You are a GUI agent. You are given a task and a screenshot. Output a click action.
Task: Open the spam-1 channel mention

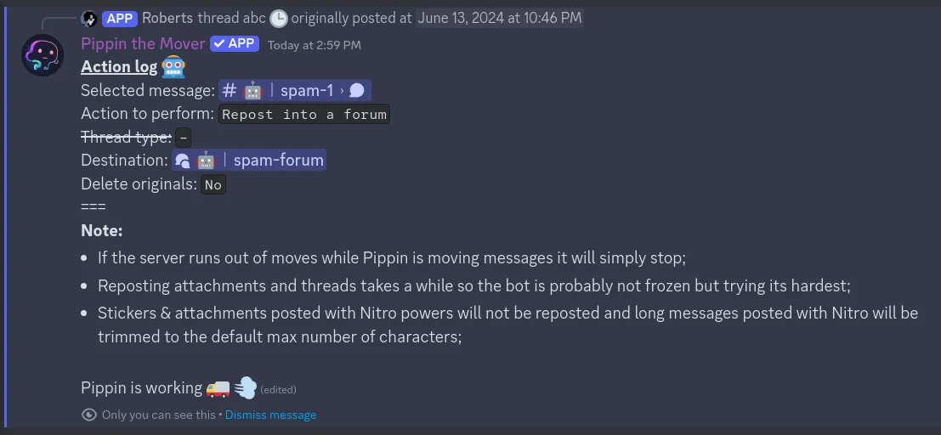pos(306,91)
